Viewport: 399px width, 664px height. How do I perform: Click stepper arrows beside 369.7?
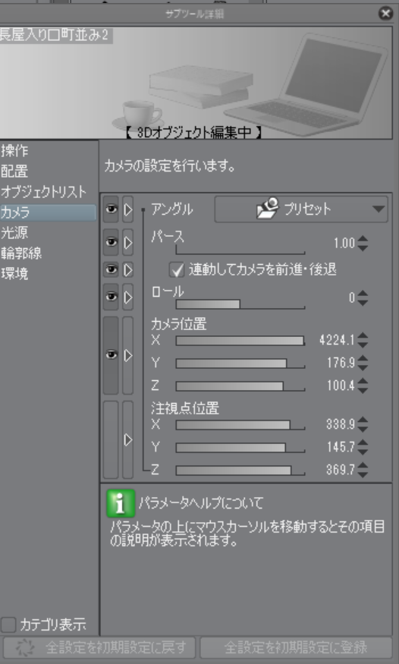363,469
